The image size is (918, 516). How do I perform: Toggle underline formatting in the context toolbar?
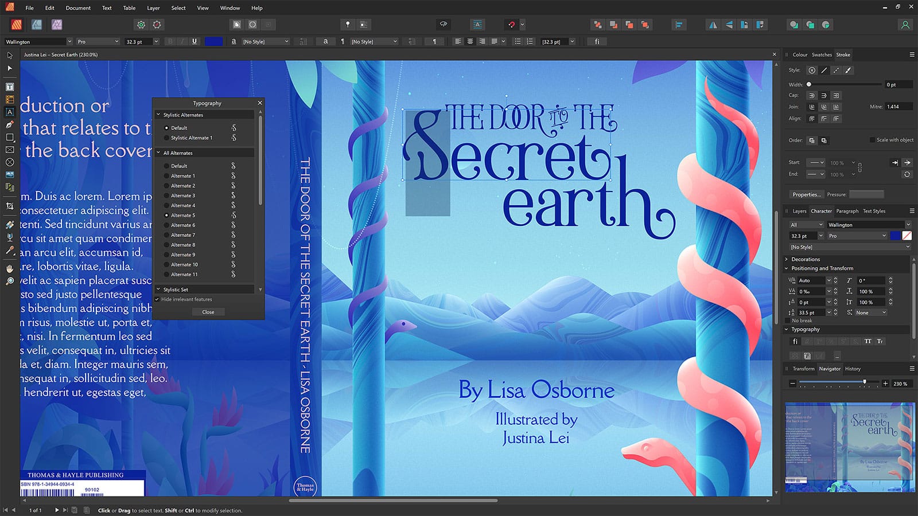click(195, 41)
